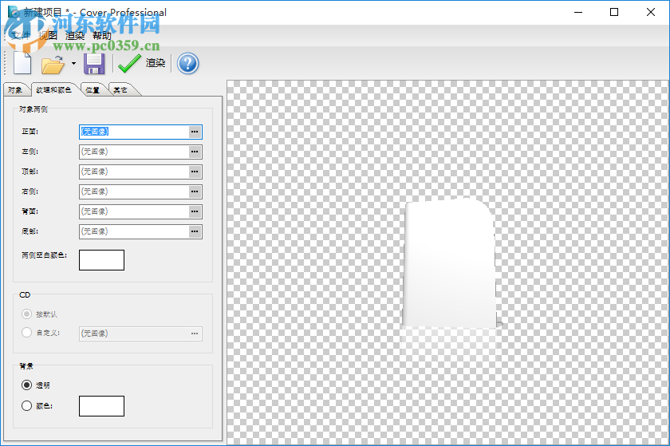Switch to the 对象 tab
Screen dimensions: 670x446
tap(15, 90)
